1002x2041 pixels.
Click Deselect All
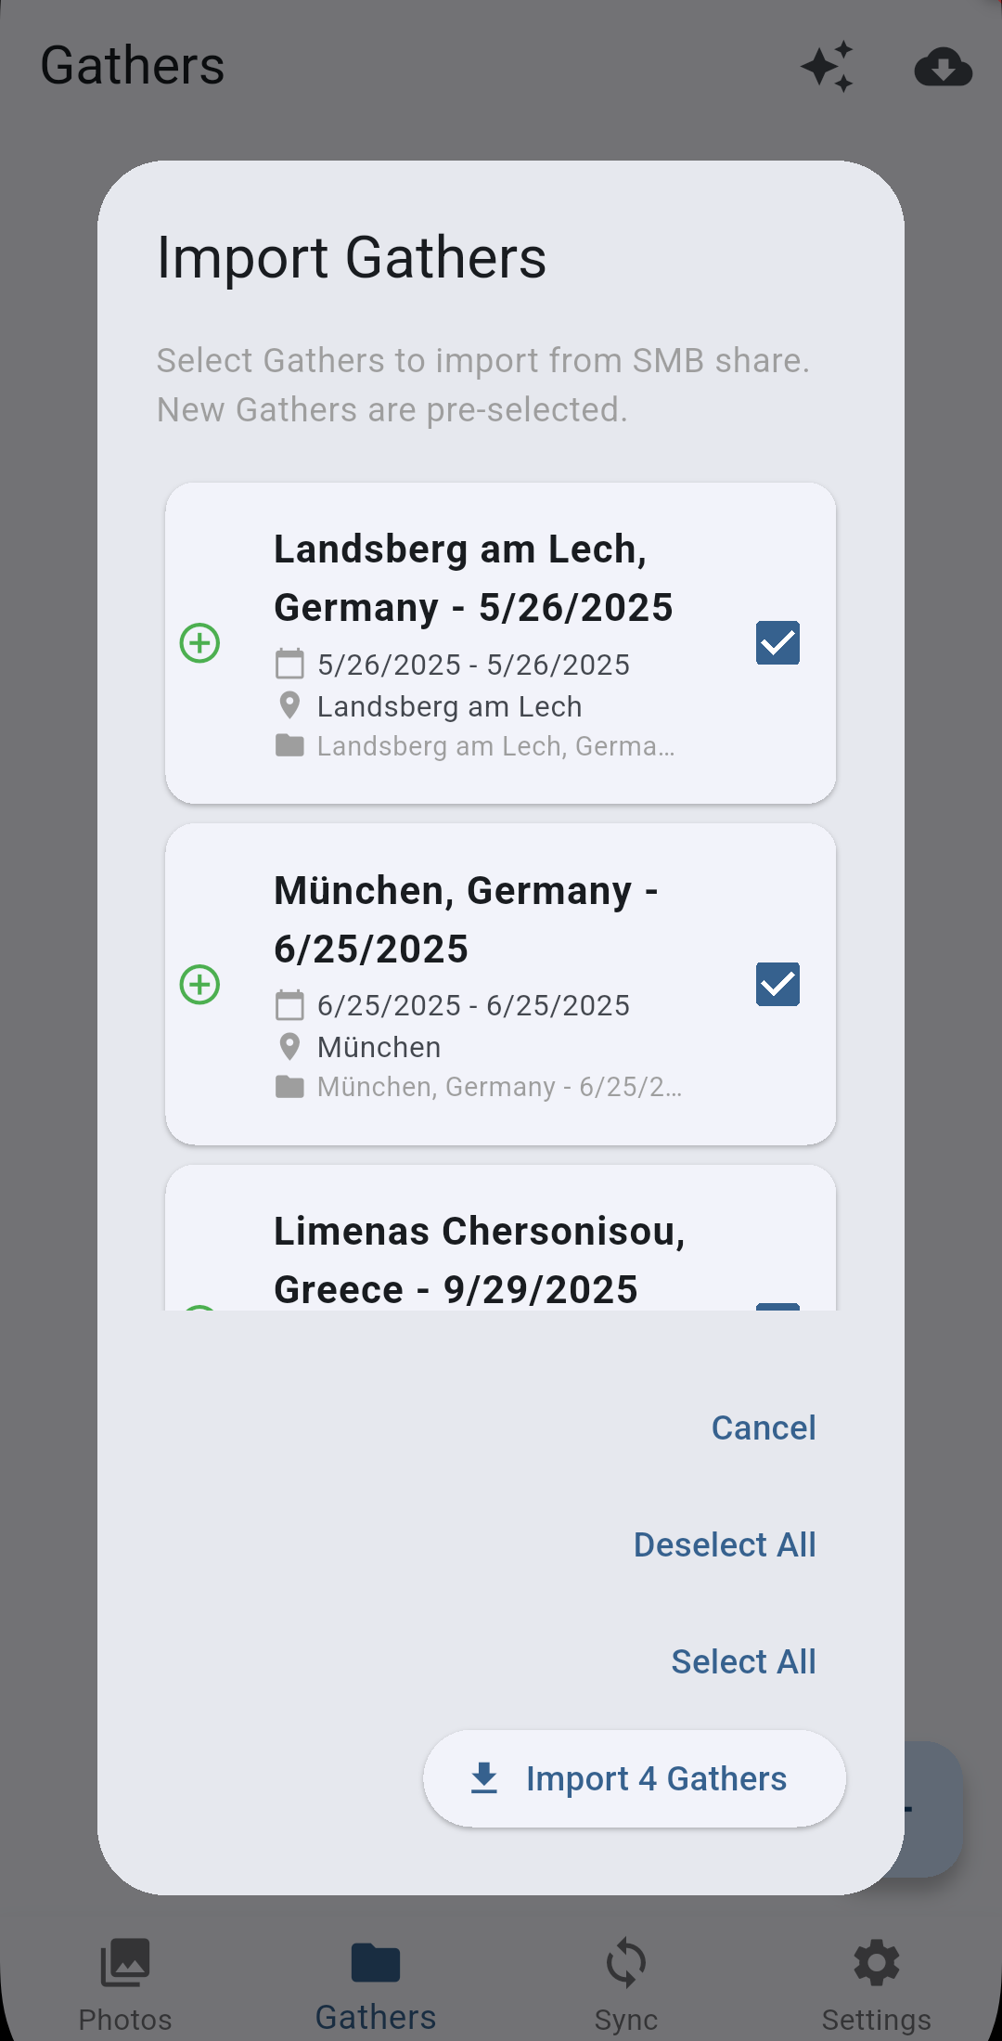[725, 1545]
